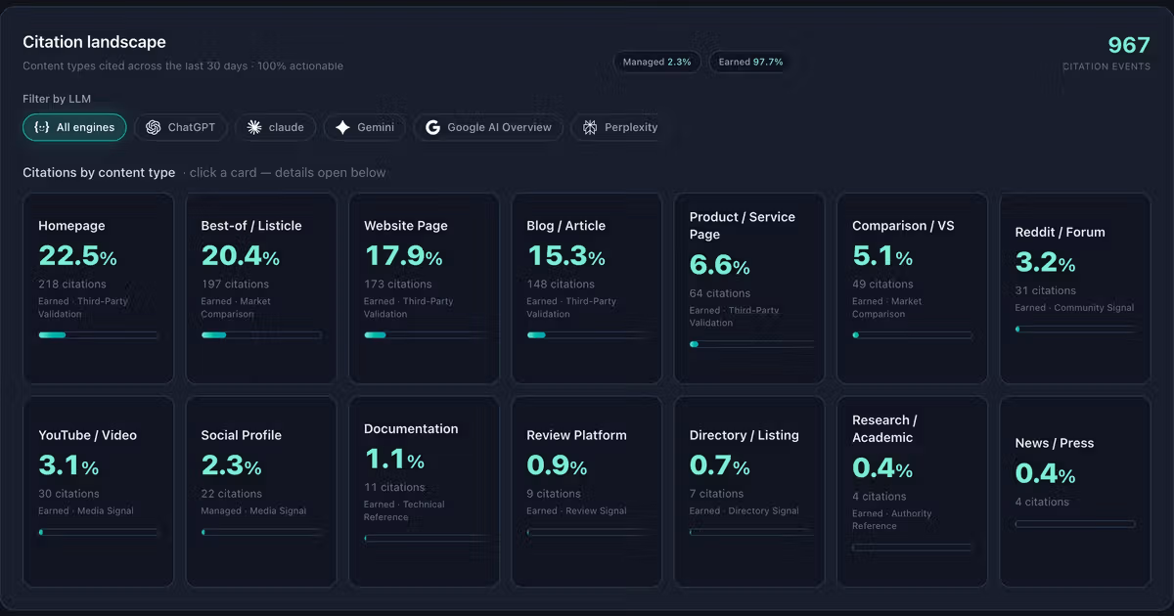Click the Earned · Community Signal text
The width and height of the screenshot is (1174, 616).
[x=1075, y=308]
